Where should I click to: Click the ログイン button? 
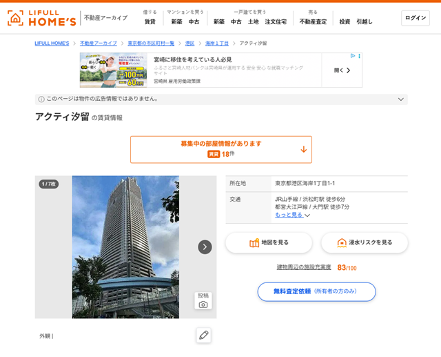click(416, 18)
